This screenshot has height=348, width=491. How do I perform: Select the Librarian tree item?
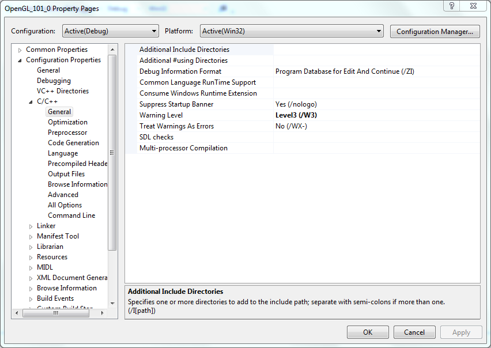(x=50, y=246)
